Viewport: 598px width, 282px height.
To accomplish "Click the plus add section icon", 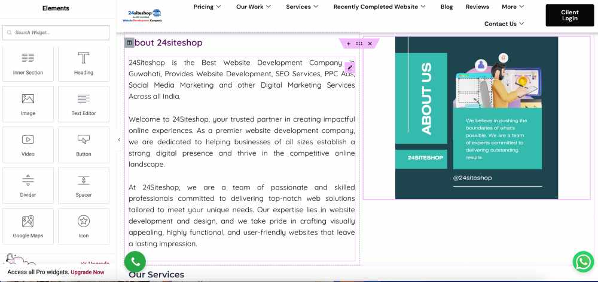I will tap(349, 44).
